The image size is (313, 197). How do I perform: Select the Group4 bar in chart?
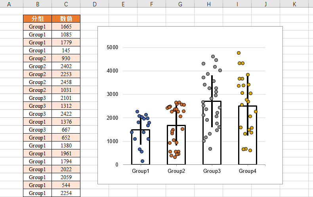(248, 136)
